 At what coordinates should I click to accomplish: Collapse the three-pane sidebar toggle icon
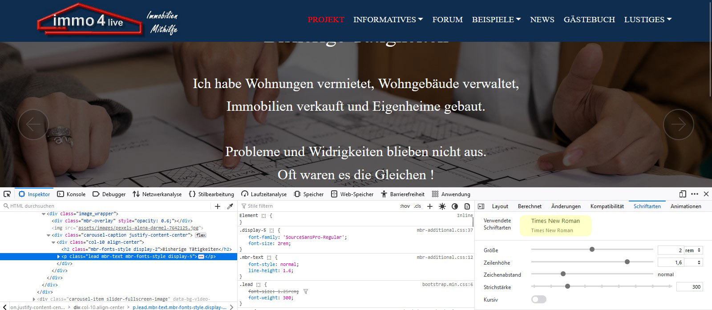[481, 206]
